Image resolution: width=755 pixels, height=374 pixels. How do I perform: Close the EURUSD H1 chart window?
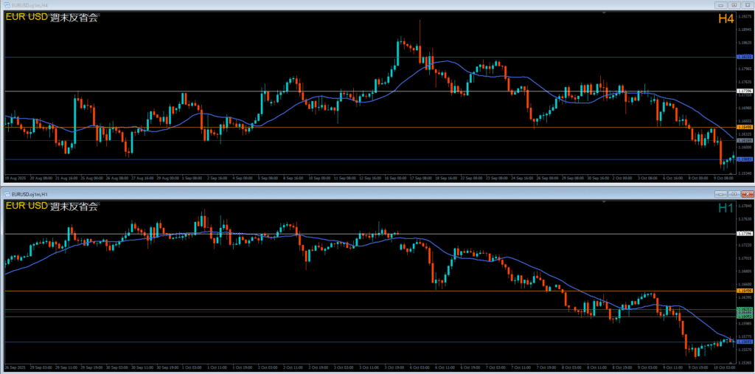click(x=746, y=195)
